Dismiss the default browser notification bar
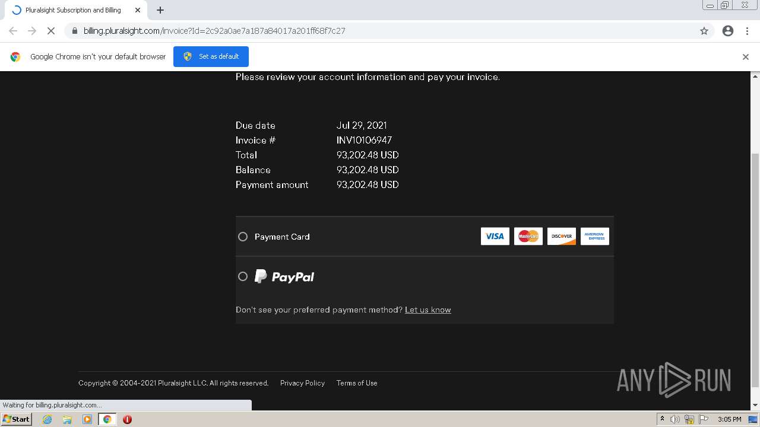 (x=746, y=57)
